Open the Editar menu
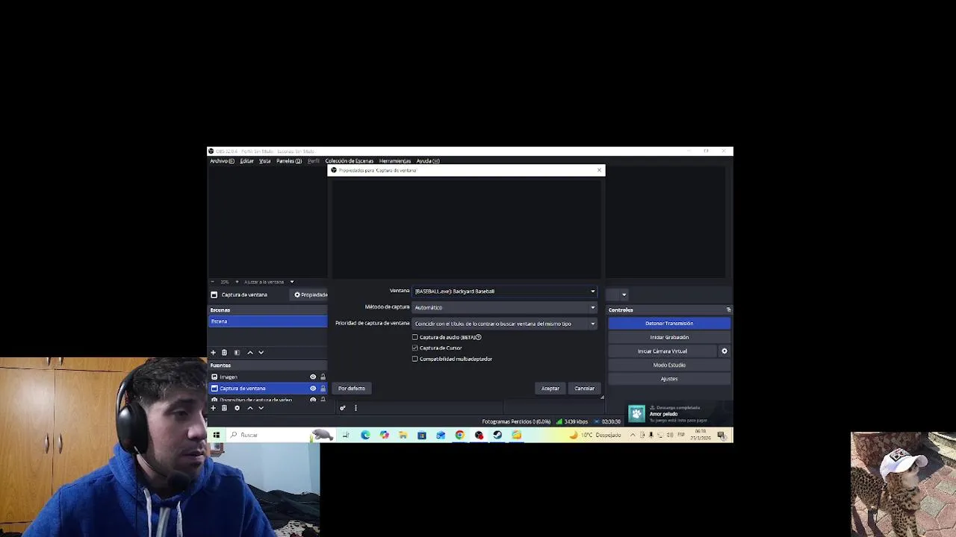The height and width of the screenshot is (537, 956). 246,161
